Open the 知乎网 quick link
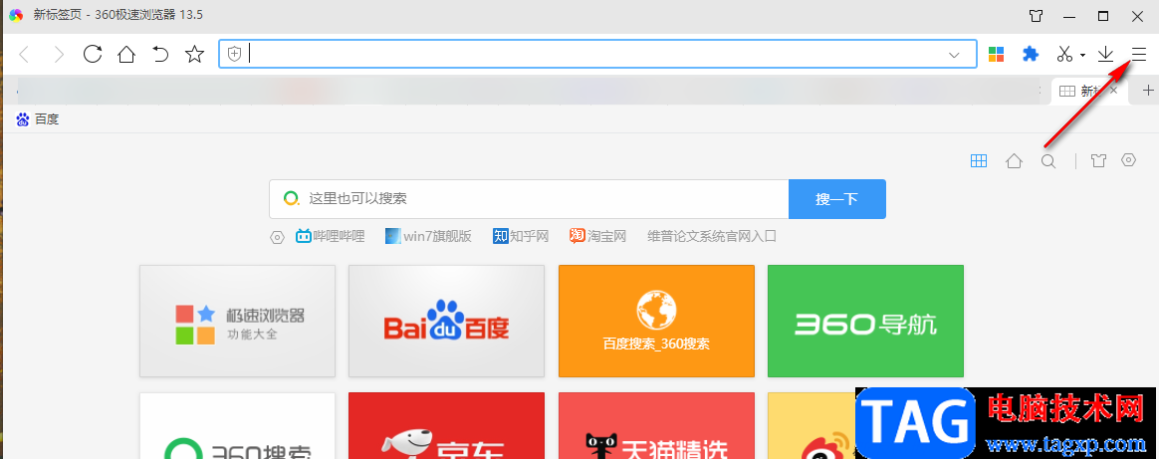 pos(521,237)
